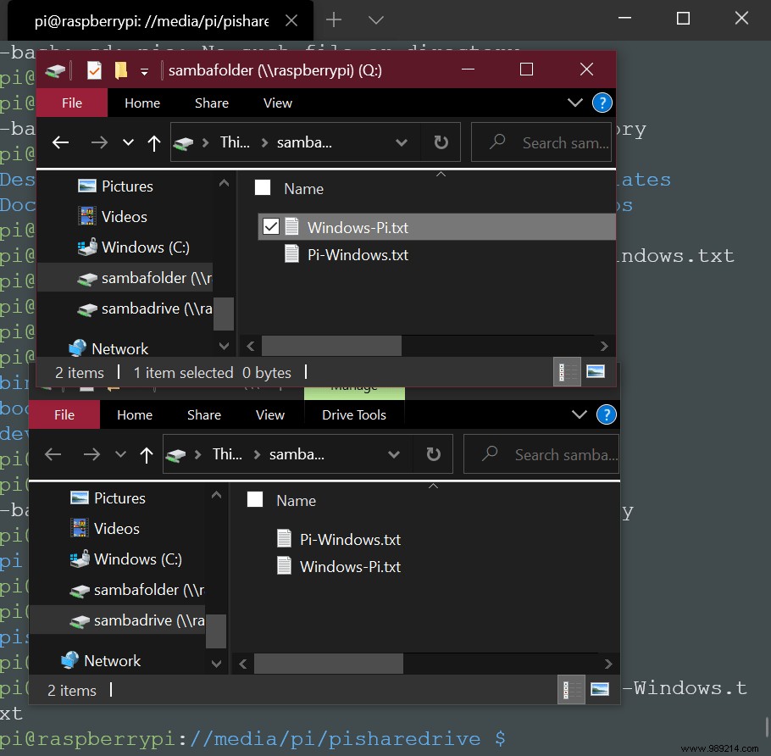This screenshot has width=771, height=756.
Task: Switch to the View ribbon tab
Action: (x=277, y=103)
